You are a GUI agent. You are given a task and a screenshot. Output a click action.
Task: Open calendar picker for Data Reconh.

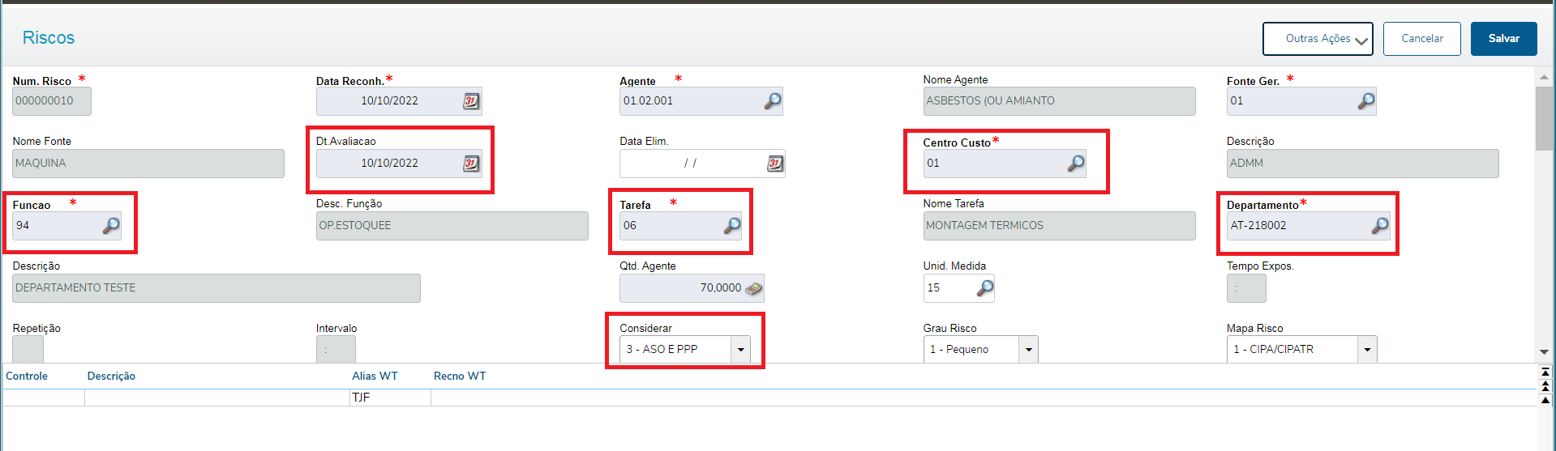[471, 101]
